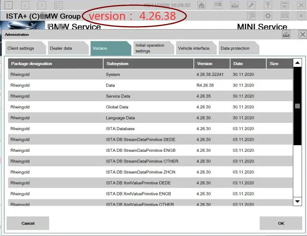
Task: Select the Language Data row
Action: click(x=150, y=118)
